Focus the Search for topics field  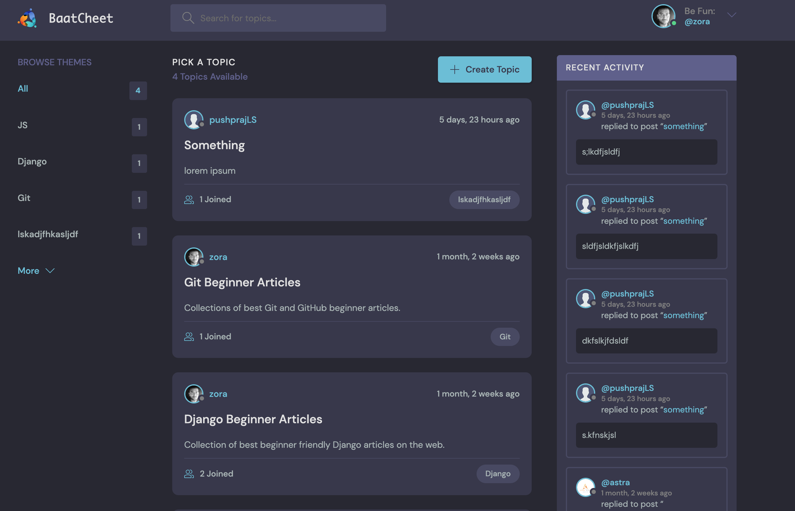tap(278, 18)
